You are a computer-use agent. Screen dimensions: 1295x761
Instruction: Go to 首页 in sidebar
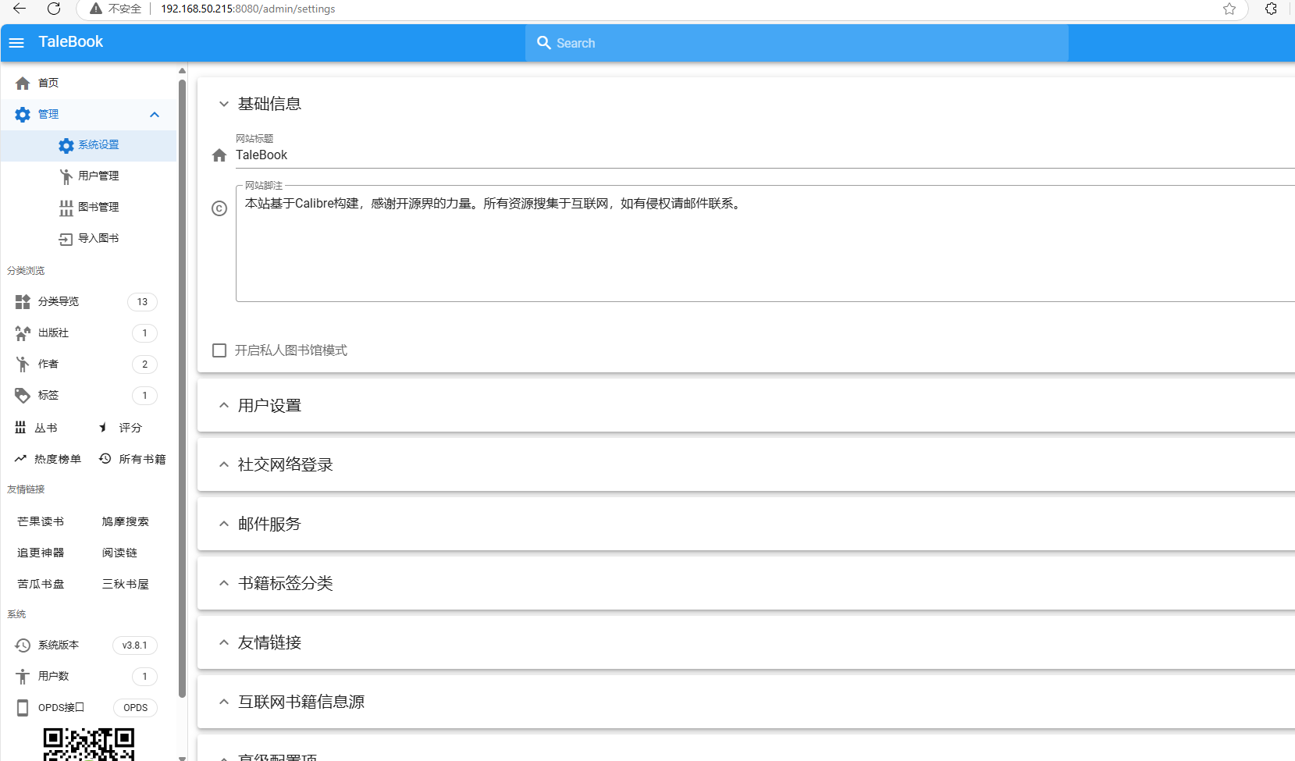tap(89, 83)
